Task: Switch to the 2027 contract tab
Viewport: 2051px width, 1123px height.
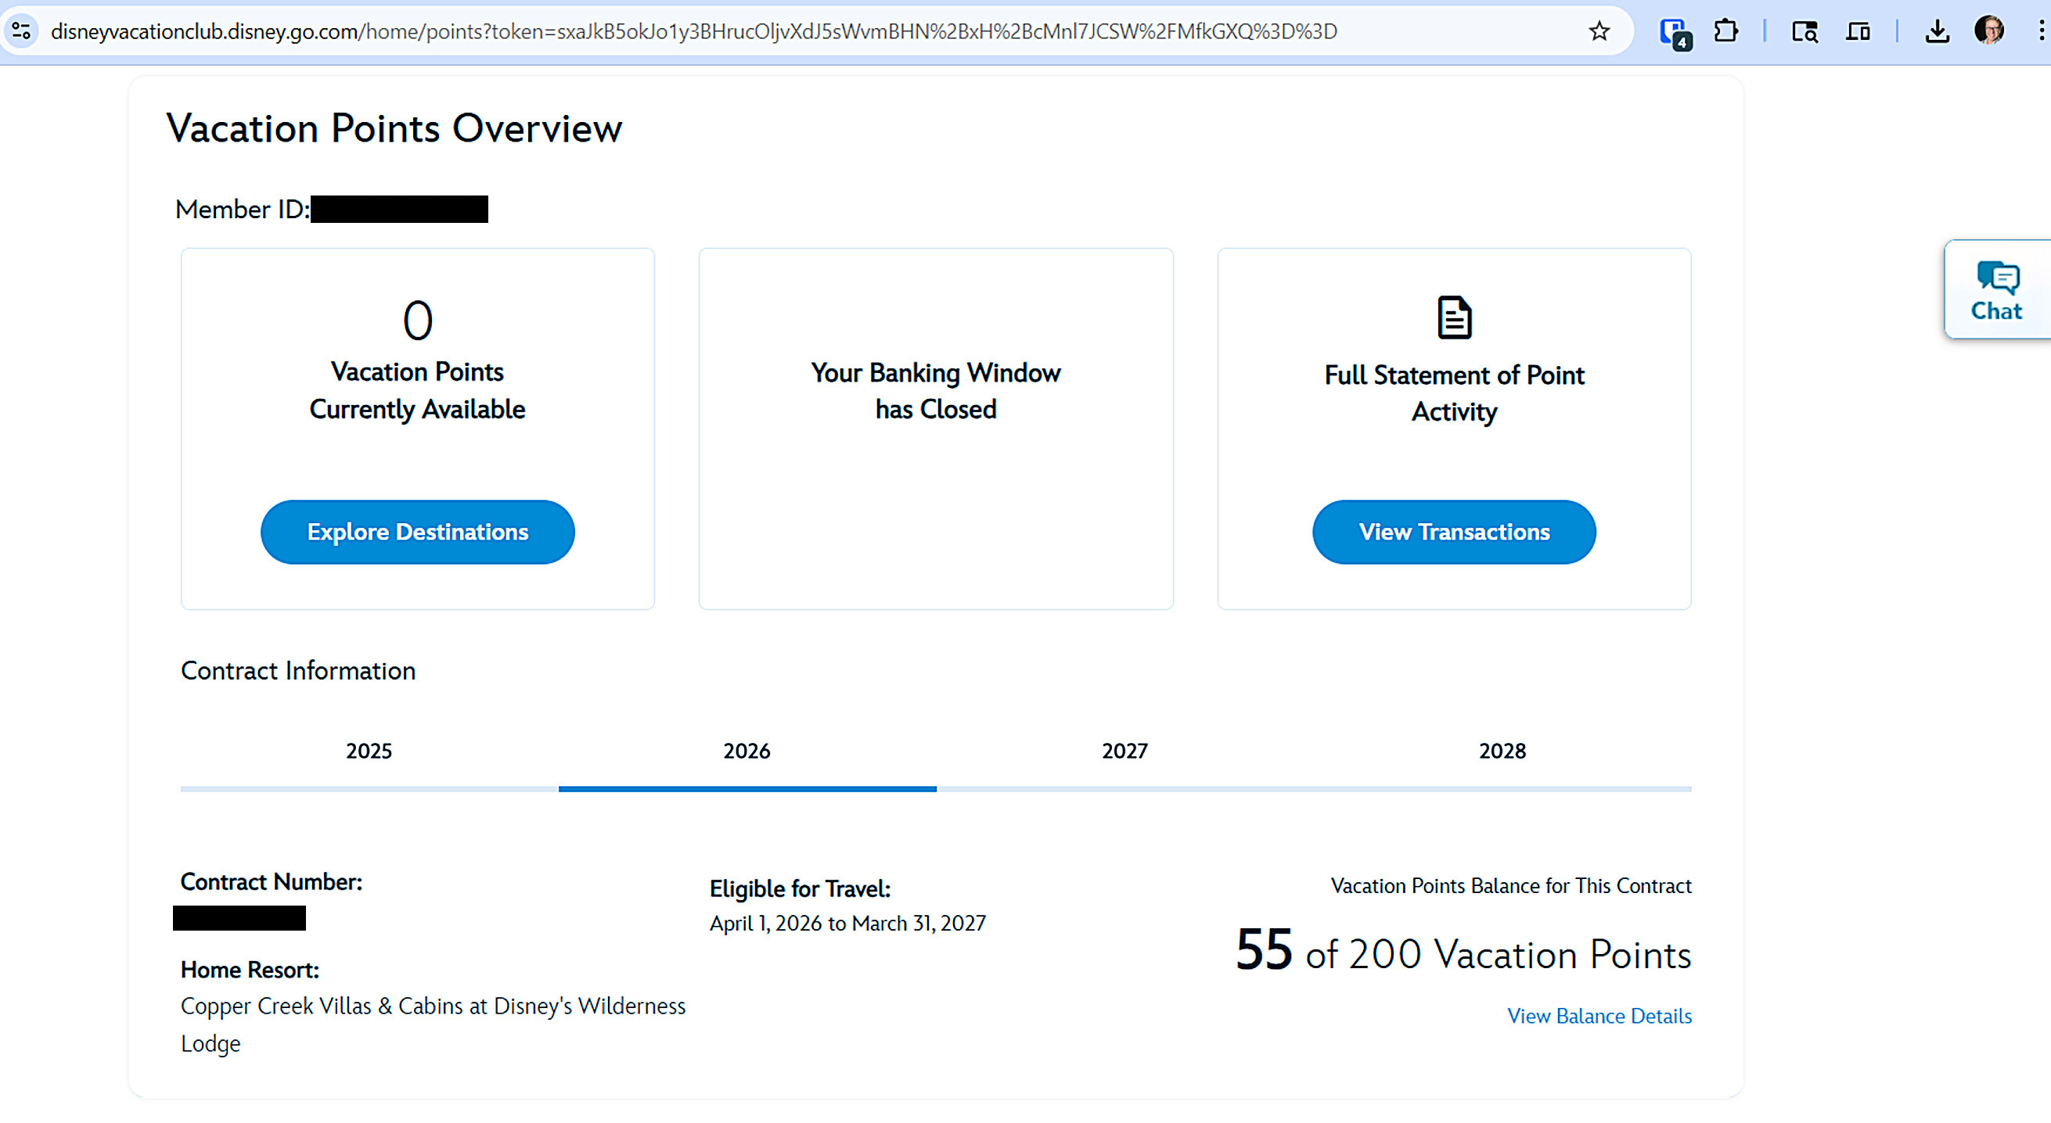Action: coord(1125,752)
